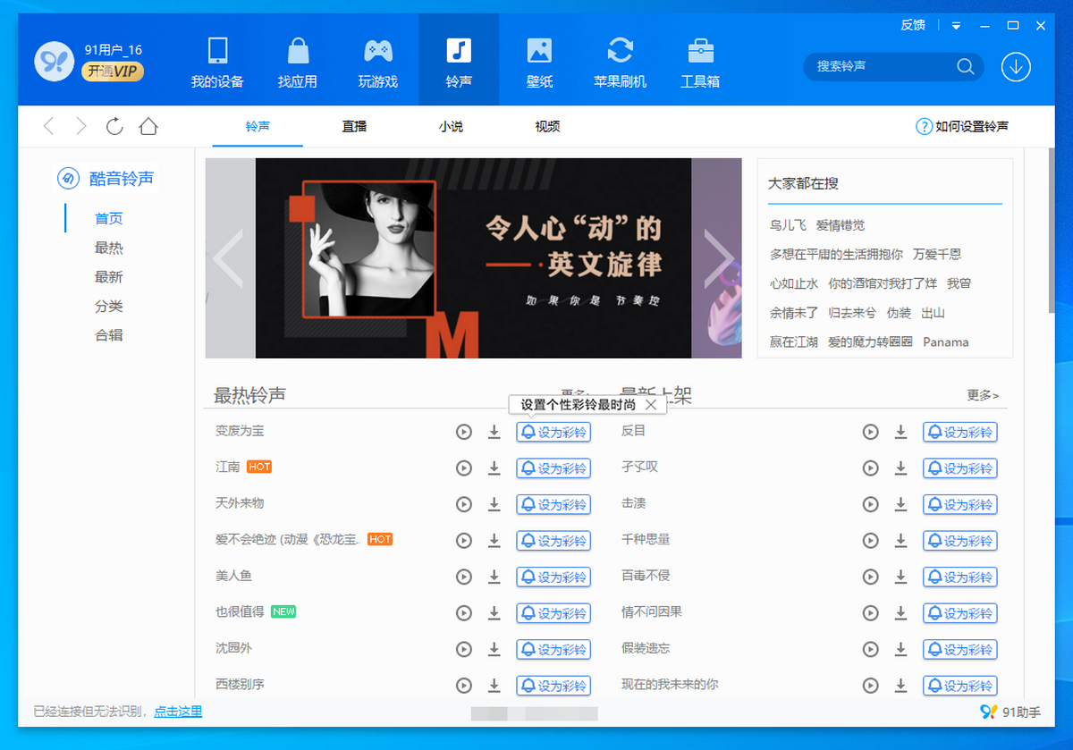Open the 苹果刷机 refresh icon
The image size is (1073, 750).
point(620,51)
